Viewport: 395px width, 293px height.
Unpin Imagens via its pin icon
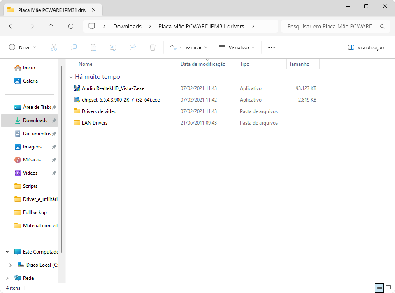click(54, 147)
